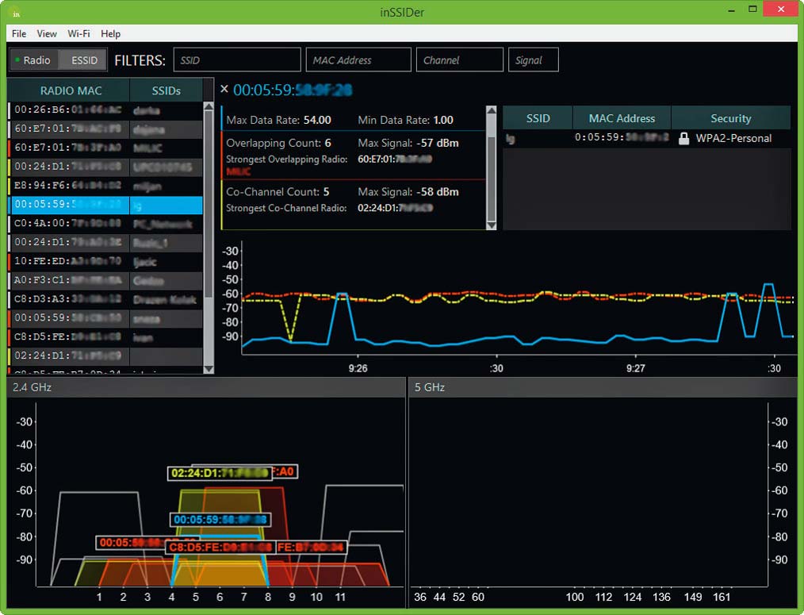This screenshot has width=804, height=615.
Task: Click the 02:24:D1 label in 2.4 GHz chart
Action: (220, 473)
